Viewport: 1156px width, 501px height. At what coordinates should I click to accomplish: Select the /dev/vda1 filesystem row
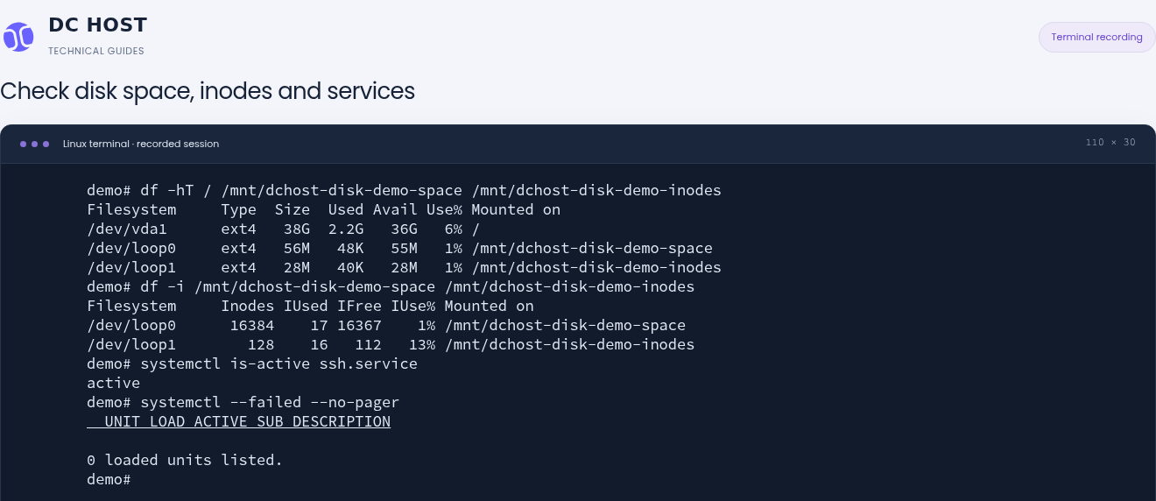tap(284, 229)
